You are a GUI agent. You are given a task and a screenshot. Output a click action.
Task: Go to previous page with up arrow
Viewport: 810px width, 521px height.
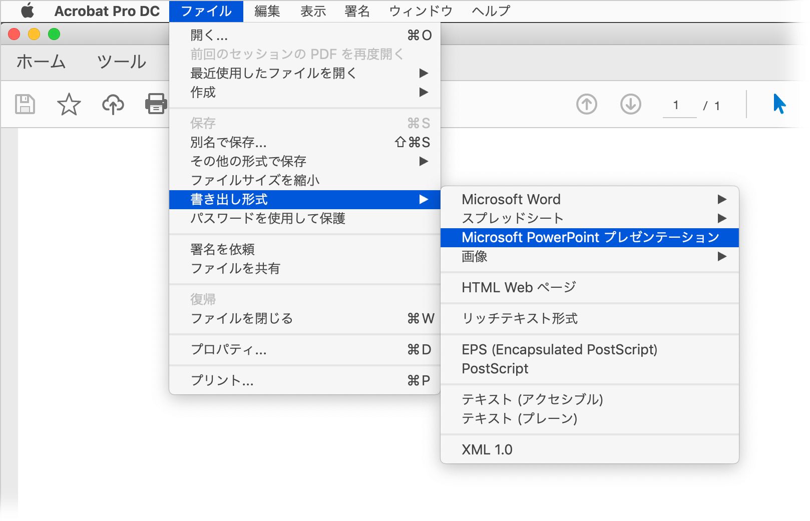587,105
